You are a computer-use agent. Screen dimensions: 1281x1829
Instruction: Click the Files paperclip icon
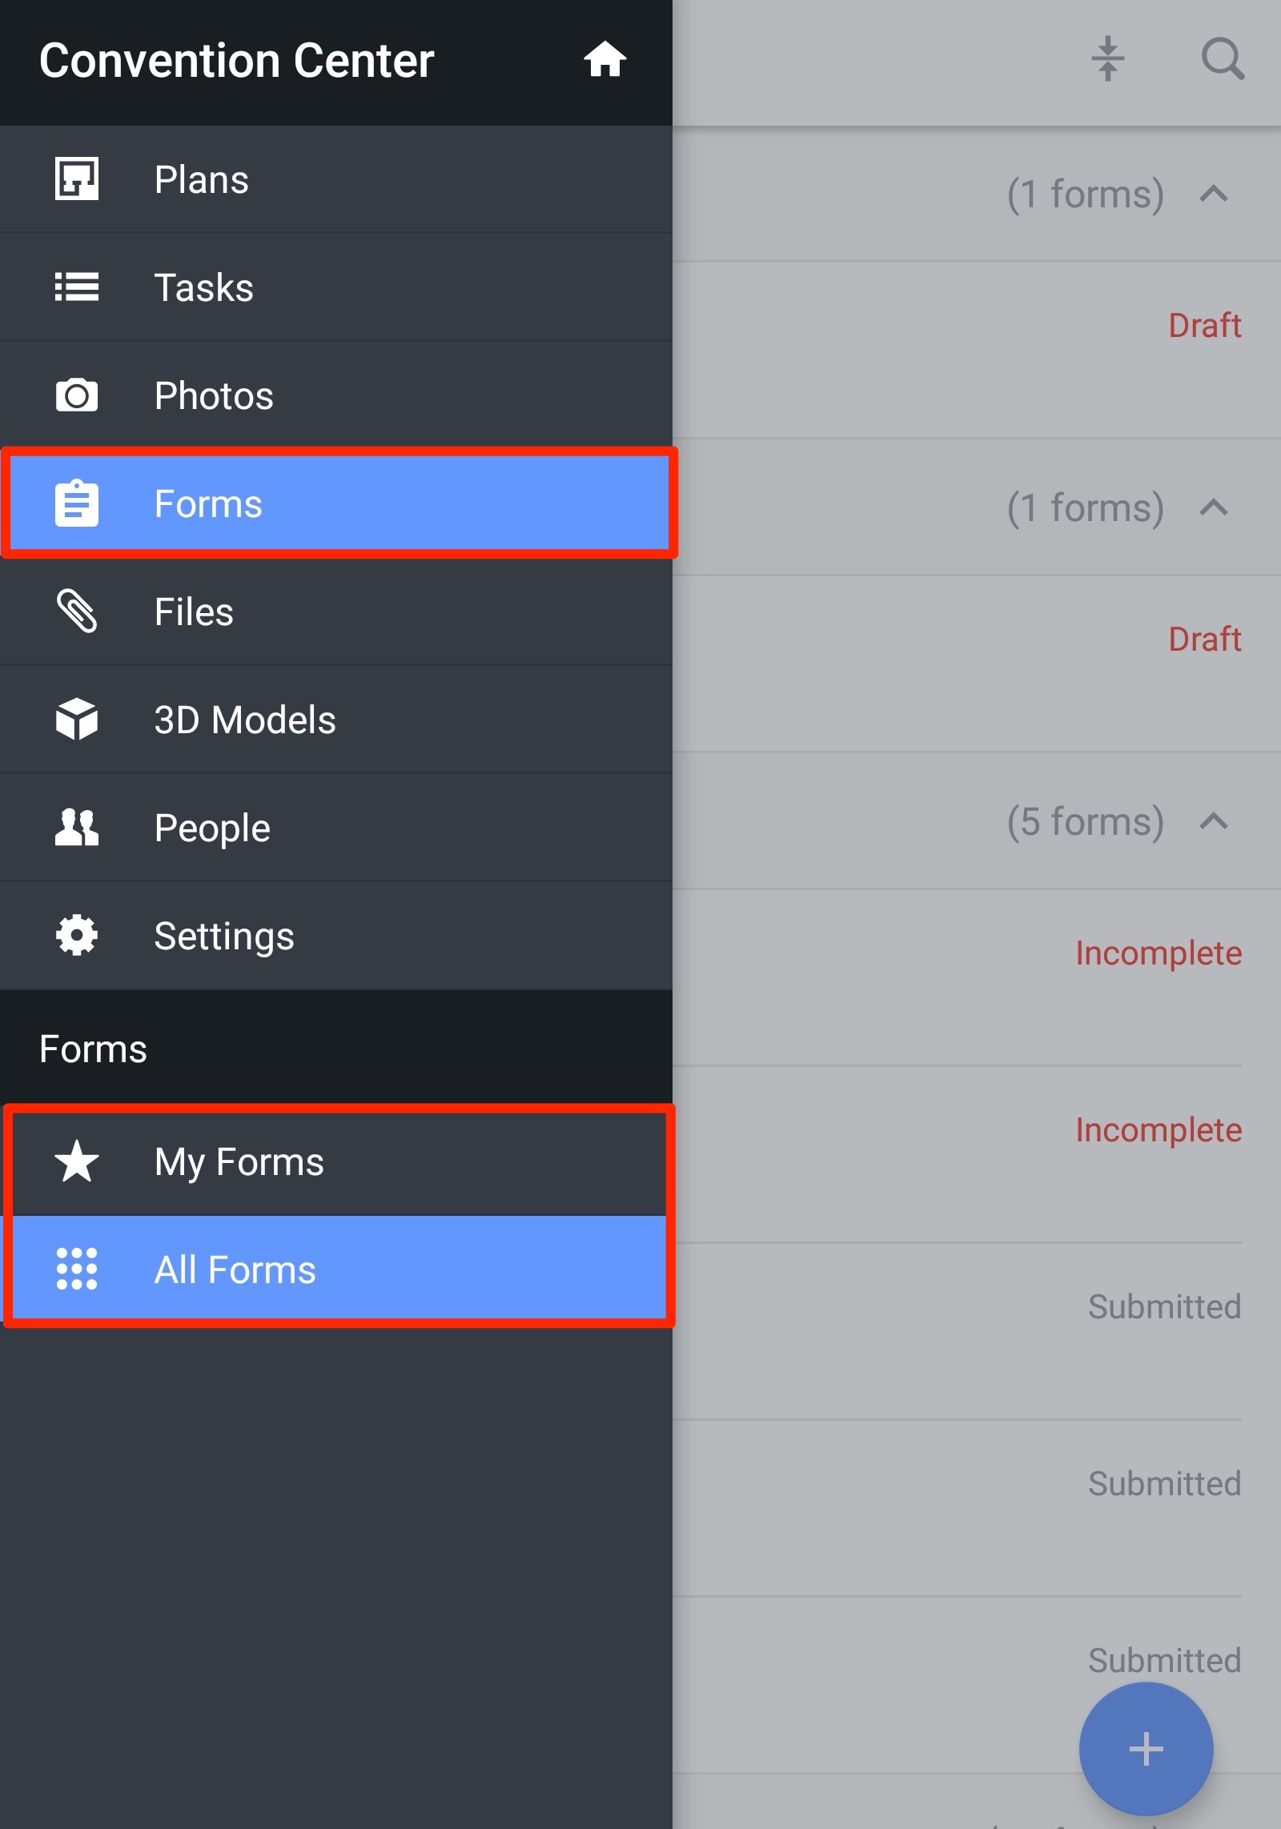pyautogui.click(x=77, y=612)
